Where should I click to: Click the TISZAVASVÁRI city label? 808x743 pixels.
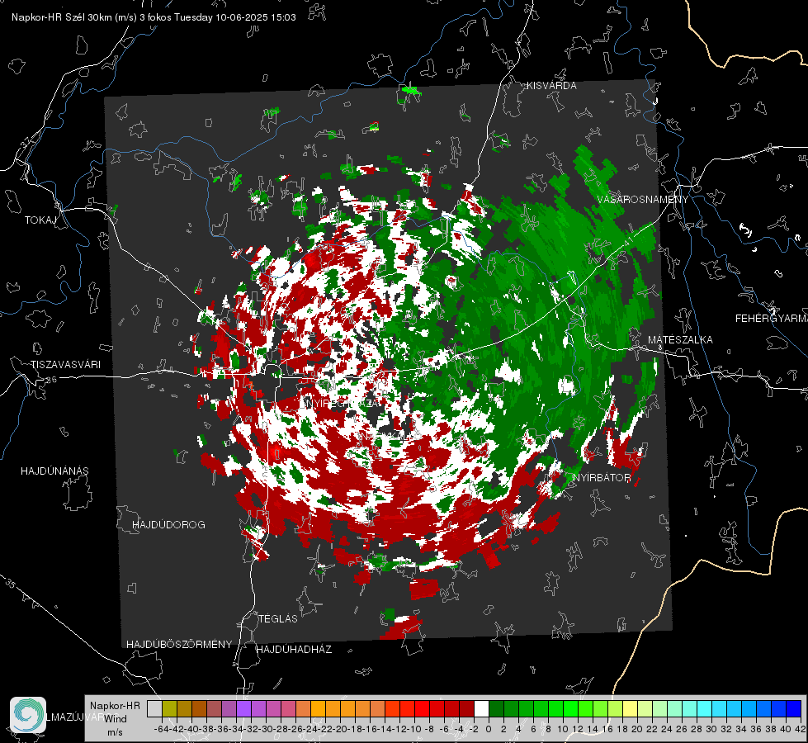click(x=65, y=365)
